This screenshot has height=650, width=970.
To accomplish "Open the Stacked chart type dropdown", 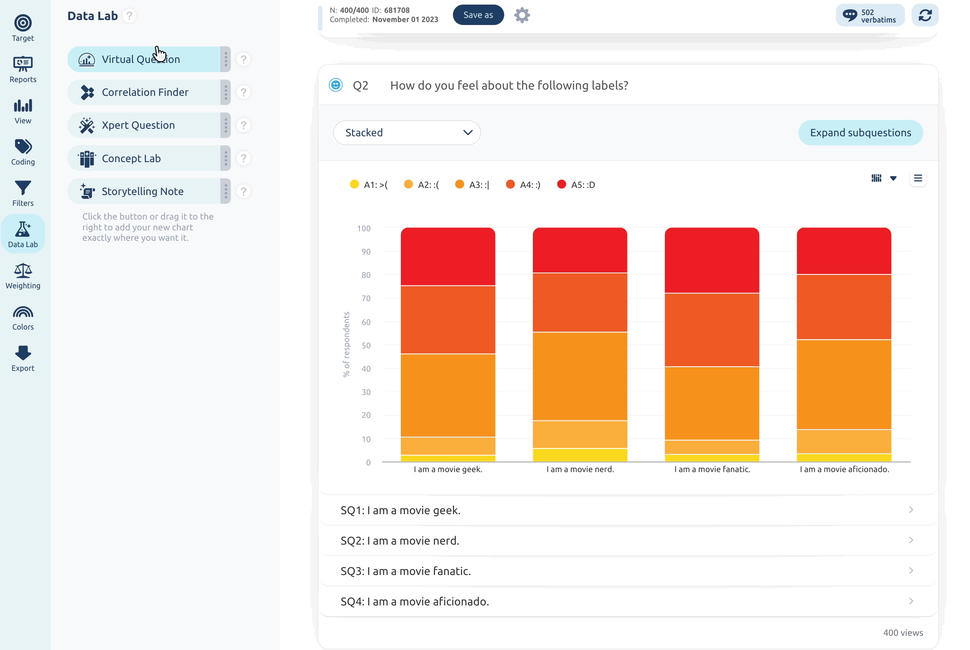I will point(407,133).
